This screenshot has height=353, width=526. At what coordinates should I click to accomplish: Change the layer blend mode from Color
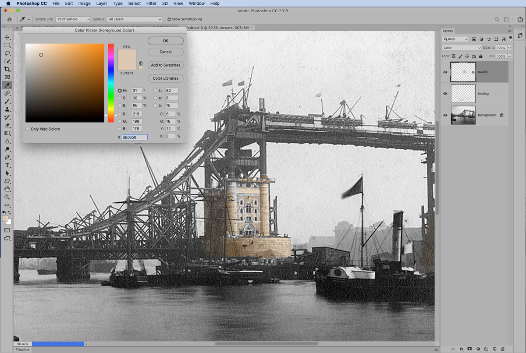click(460, 47)
